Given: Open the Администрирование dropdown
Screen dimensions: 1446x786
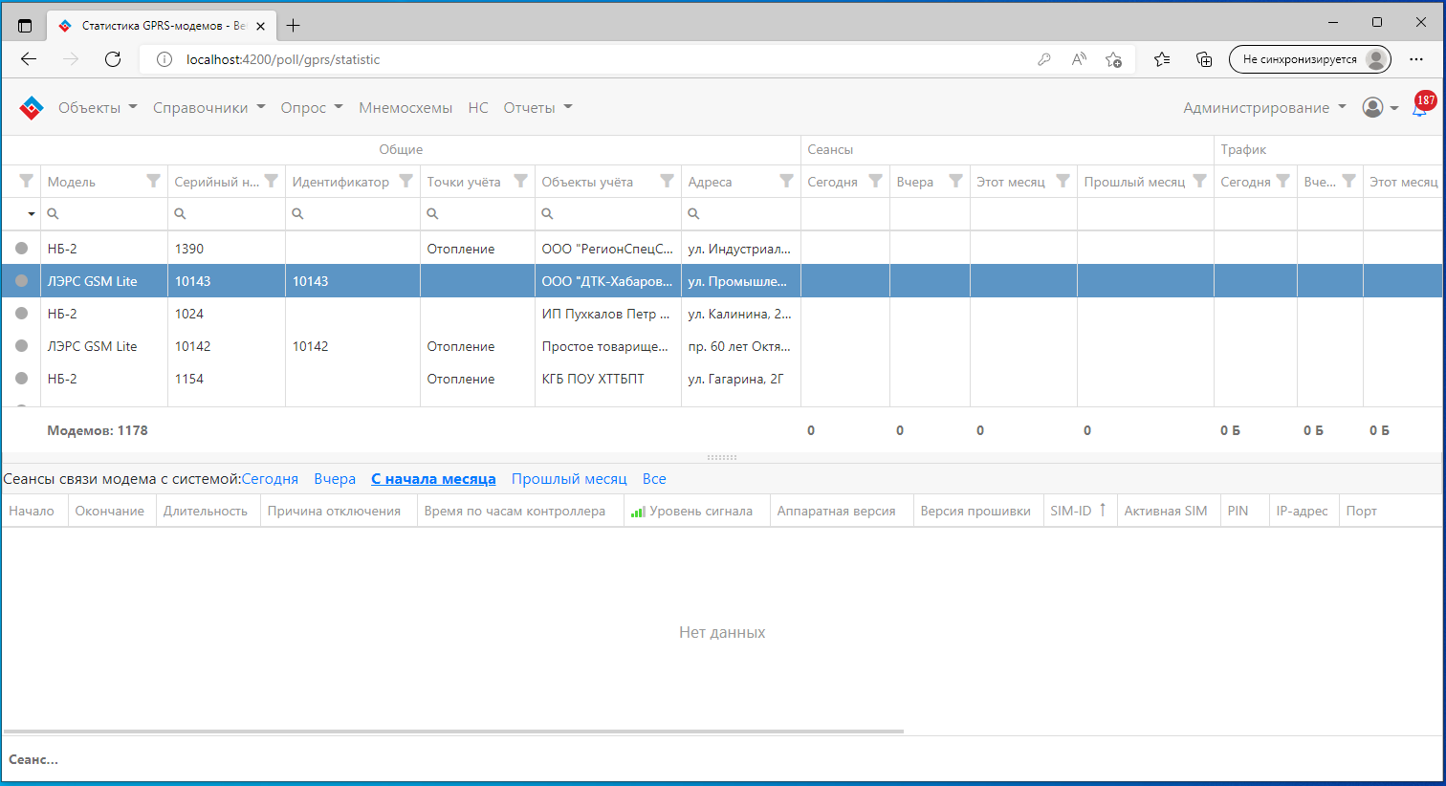Looking at the screenshot, I should pos(1264,108).
